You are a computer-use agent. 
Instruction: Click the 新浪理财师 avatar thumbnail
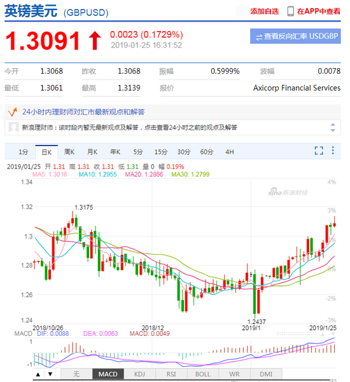(x=13, y=127)
